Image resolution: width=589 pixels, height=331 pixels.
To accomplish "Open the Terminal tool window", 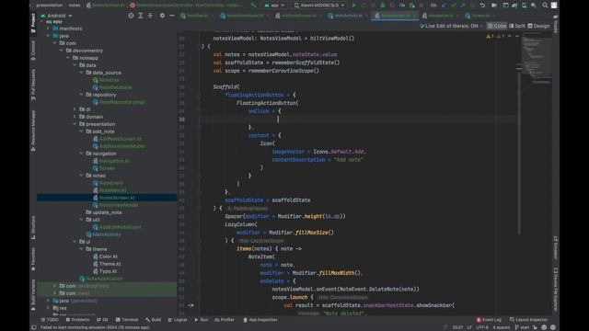I will 127,320.
